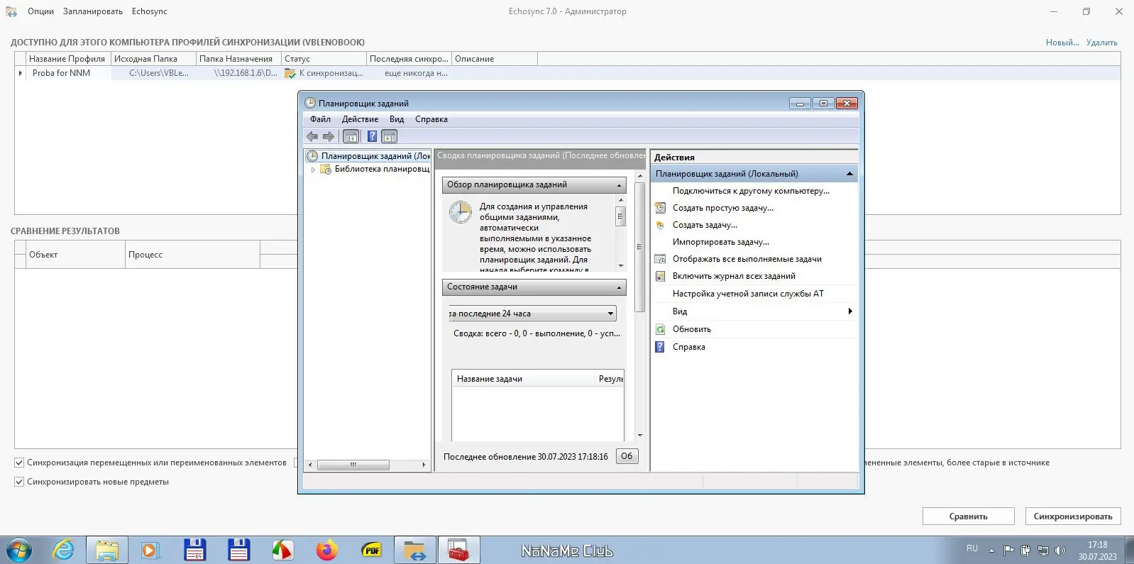Open Windows Explorer from the taskbar
1134x564 pixels.
107,550
